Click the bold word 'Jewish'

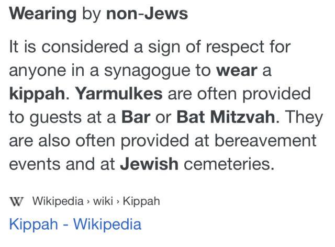[149, 164]
